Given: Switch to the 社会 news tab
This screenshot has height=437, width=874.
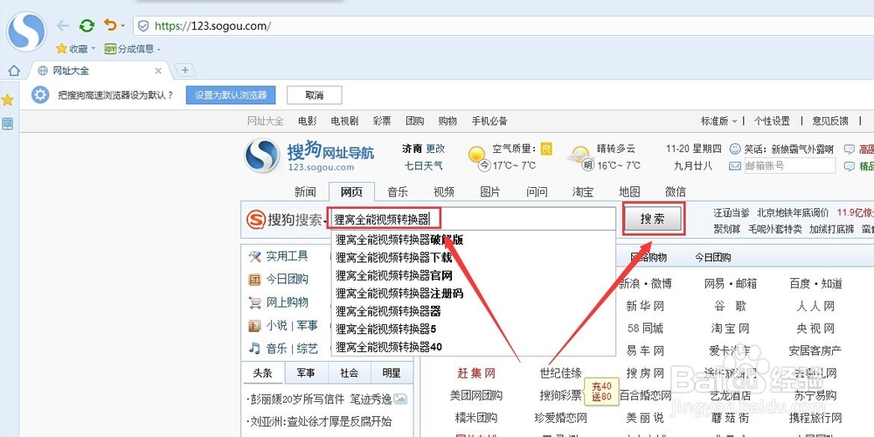Looking at the screenshot, I should click(x=349, y=373).
